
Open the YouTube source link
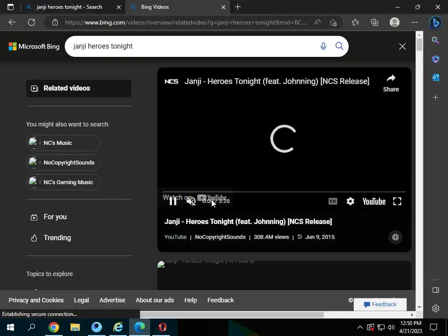coord(175,237)
